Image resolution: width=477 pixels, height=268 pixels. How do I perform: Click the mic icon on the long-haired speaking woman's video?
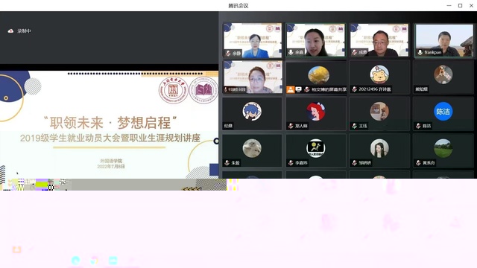click(291, 52)
